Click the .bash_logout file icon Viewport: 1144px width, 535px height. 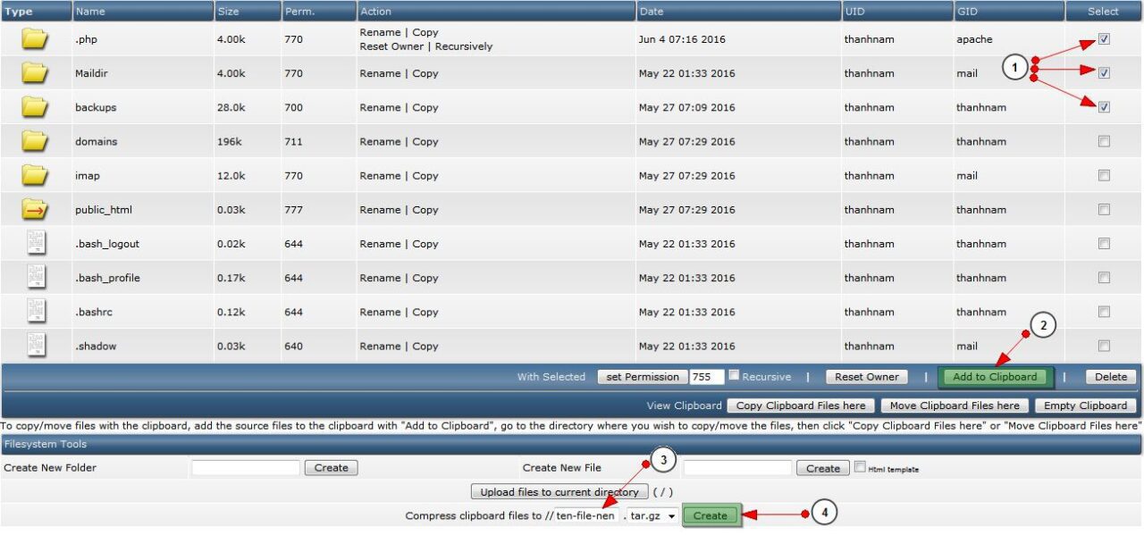pyautogui.click(x=35, y=244)
